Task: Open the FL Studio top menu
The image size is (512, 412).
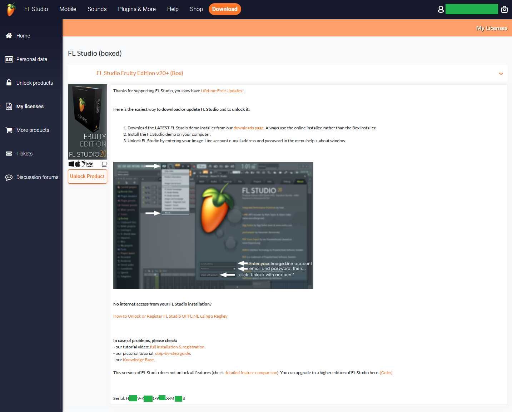Action: click(36, 9)
